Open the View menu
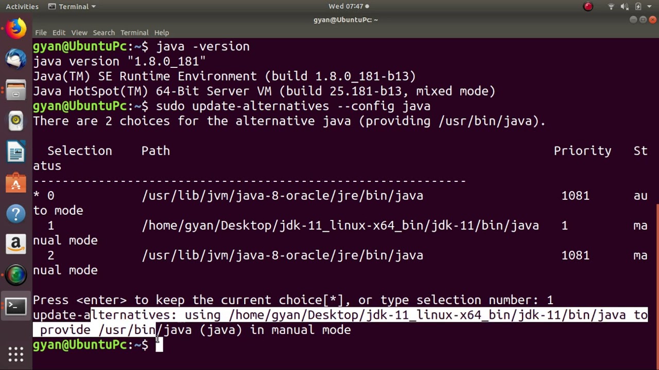This screenshot has height=370, width=659. click(x=79, y=32)
